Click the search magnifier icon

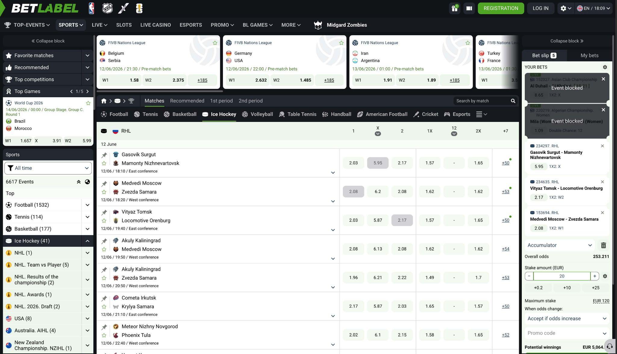(513, 101)
